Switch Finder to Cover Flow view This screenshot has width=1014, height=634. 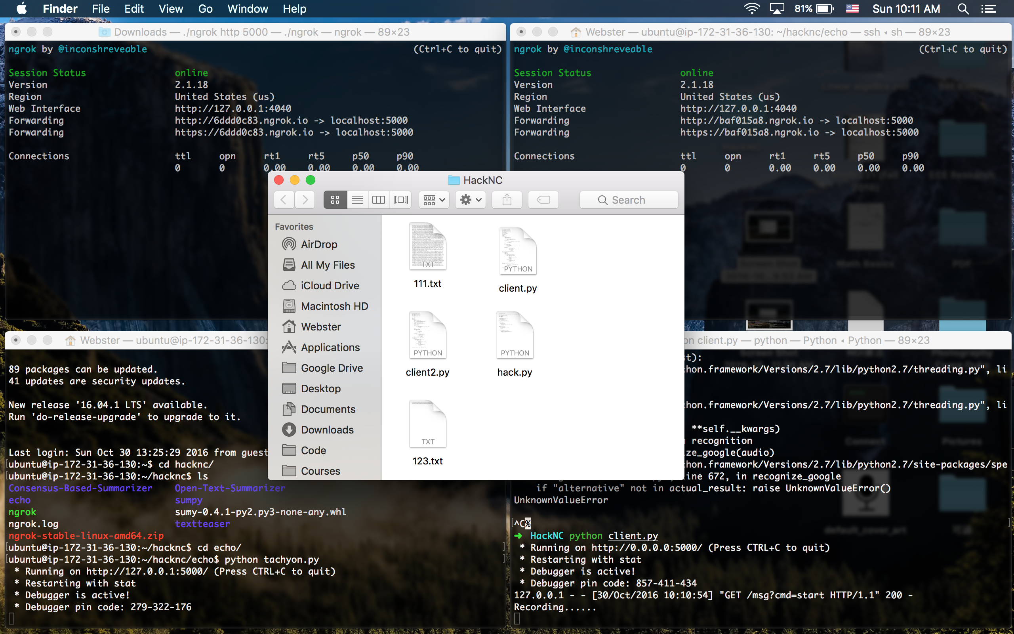tap(400, 200)
